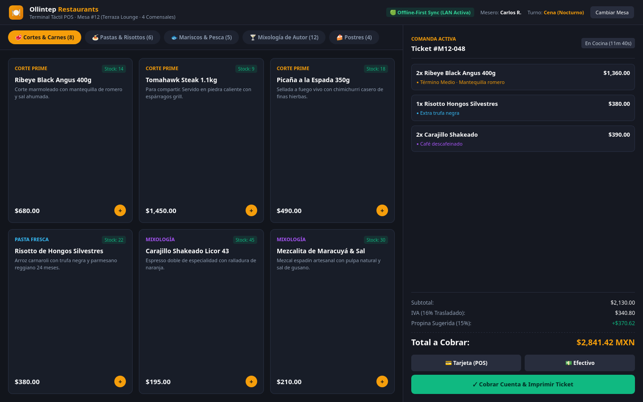This screenshot has height=402, width=643.
Task: Click Mesero Carlos R. label
Action: pos(501,13)
